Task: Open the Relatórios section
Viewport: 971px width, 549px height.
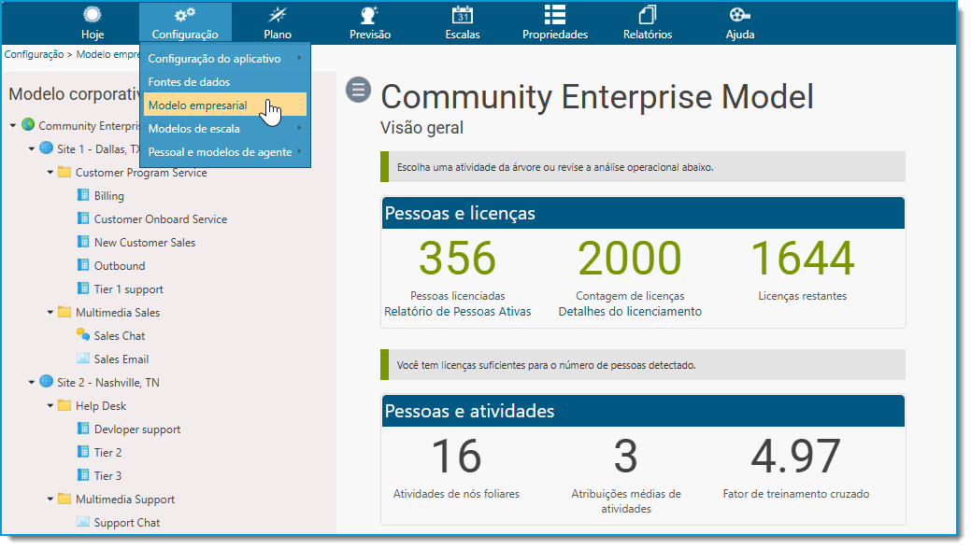Action: (x=647, y=22)
